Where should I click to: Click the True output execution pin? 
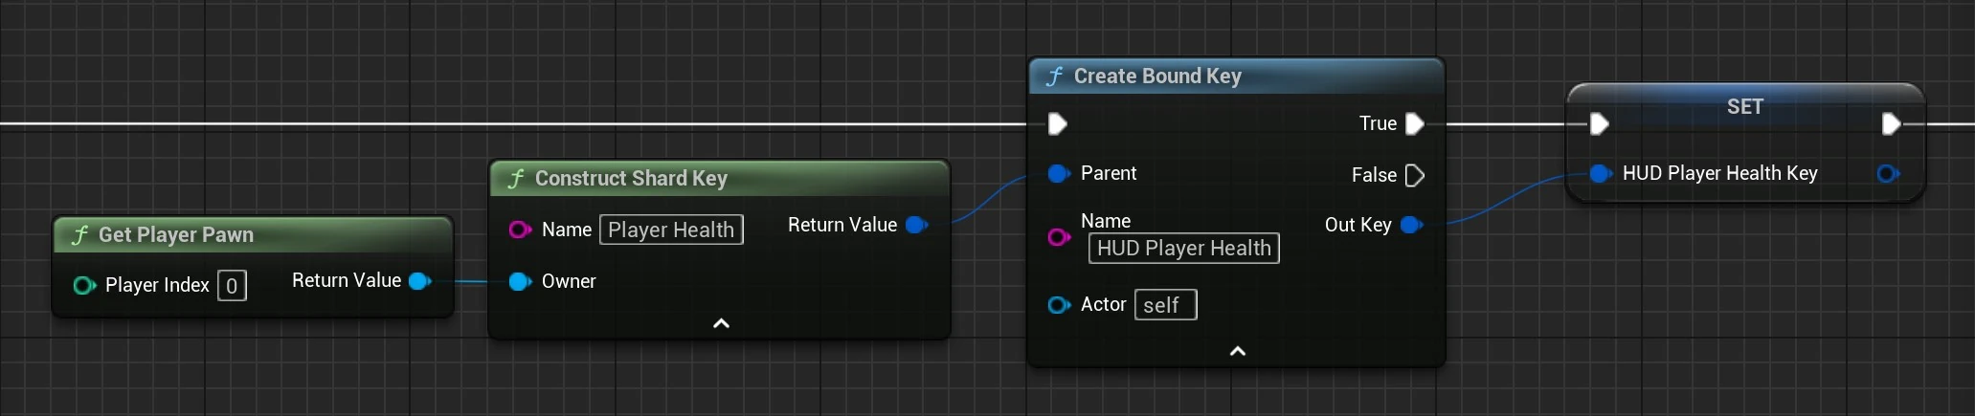pyautogui.click(x=1415, y=124)
